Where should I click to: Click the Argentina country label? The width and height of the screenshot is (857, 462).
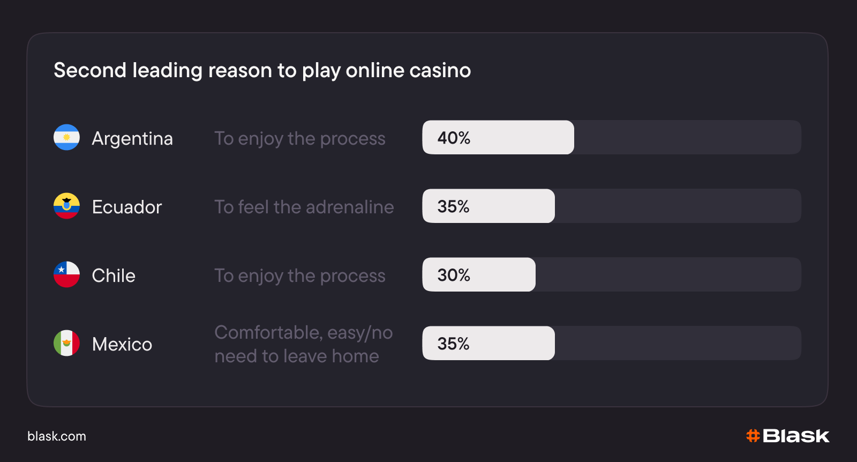[132, 139]
